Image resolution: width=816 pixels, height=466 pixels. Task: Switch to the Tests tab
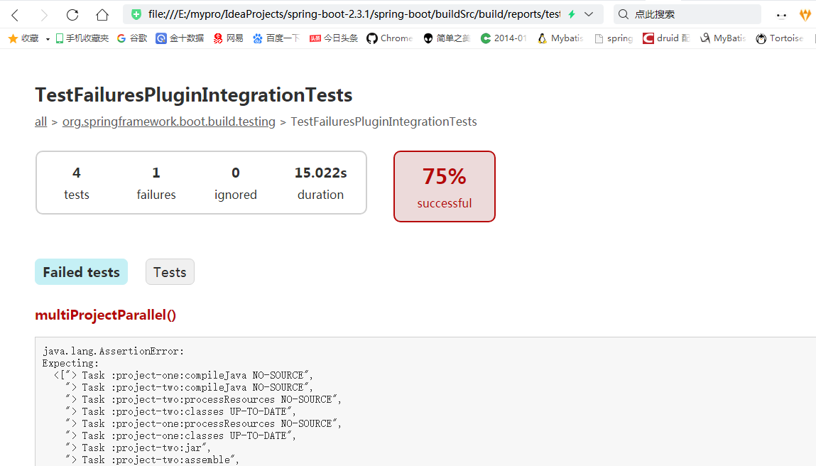(170, 271)
